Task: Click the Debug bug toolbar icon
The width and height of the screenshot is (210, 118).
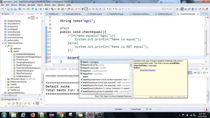Action: pyautogui.click(x=41, y=9)
